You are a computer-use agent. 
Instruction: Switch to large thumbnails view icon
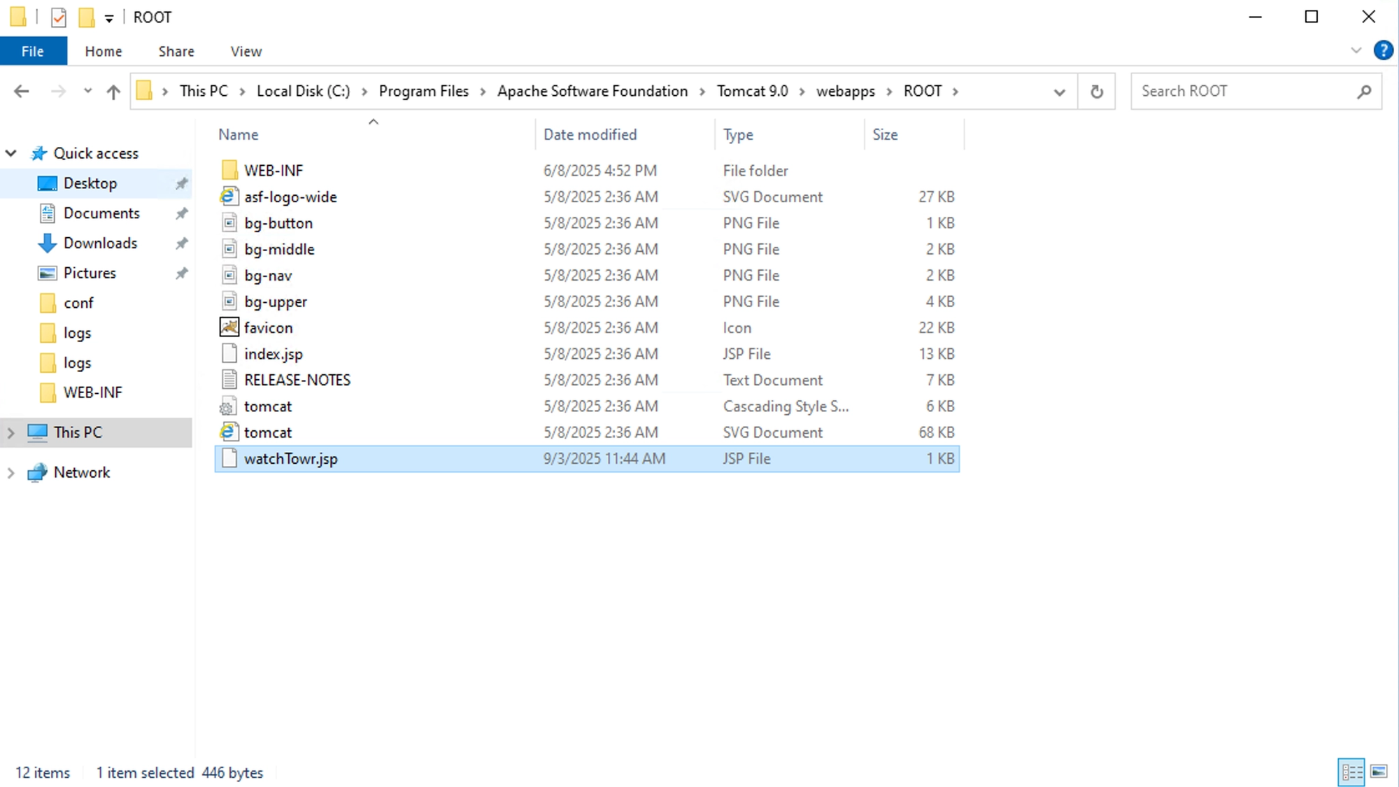pyautogui.click(x=1379, y=772)
